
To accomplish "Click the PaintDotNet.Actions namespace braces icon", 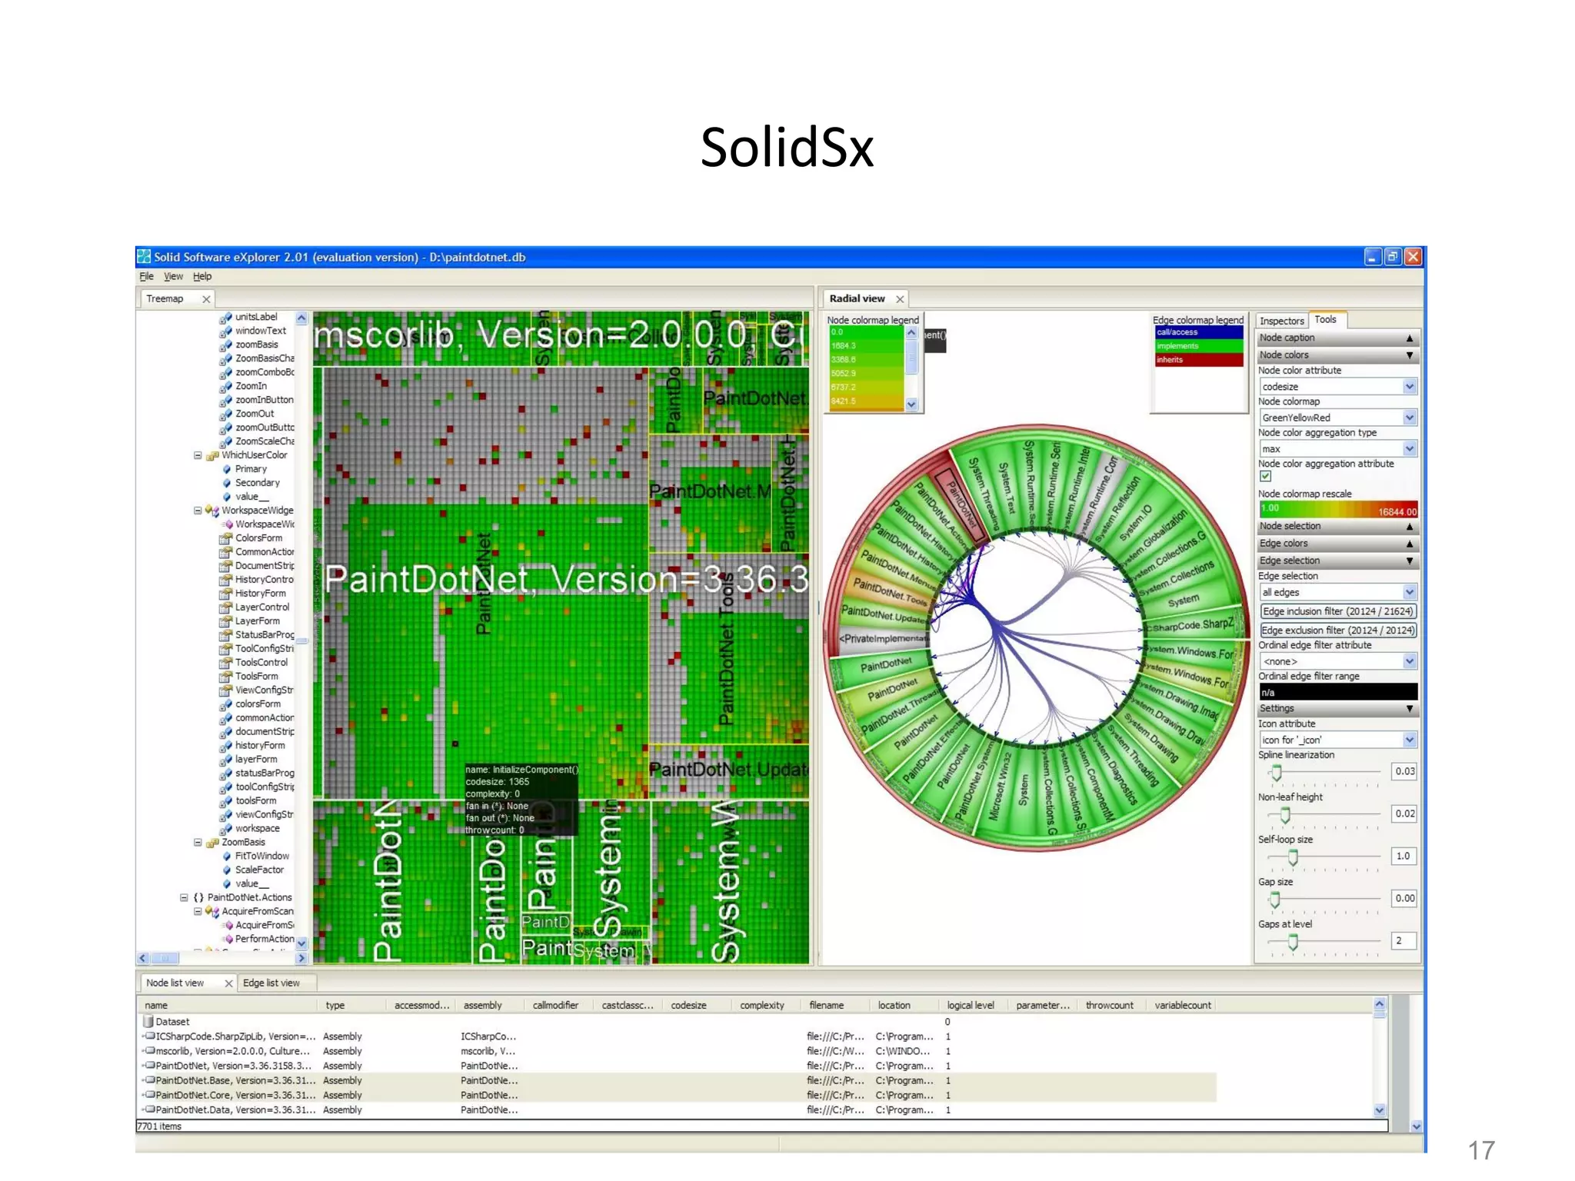I will tap(198, 898).
